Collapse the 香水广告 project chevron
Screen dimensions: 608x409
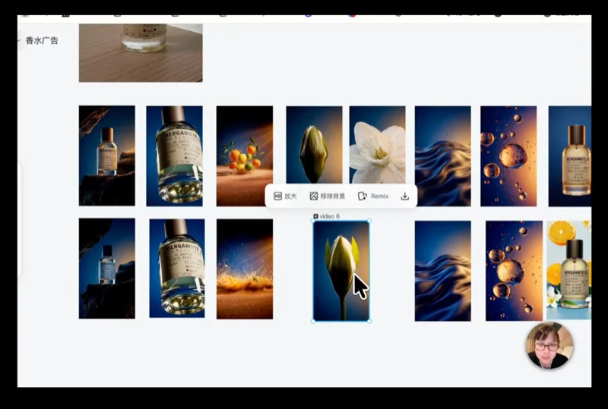(19, 40)
